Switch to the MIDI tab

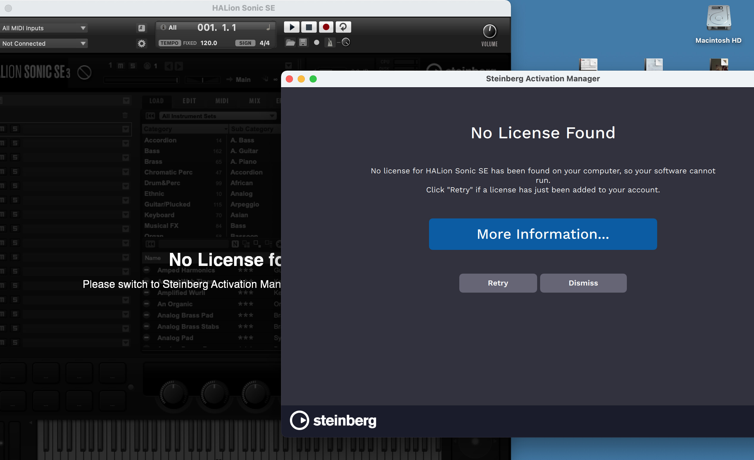[222, 101]
